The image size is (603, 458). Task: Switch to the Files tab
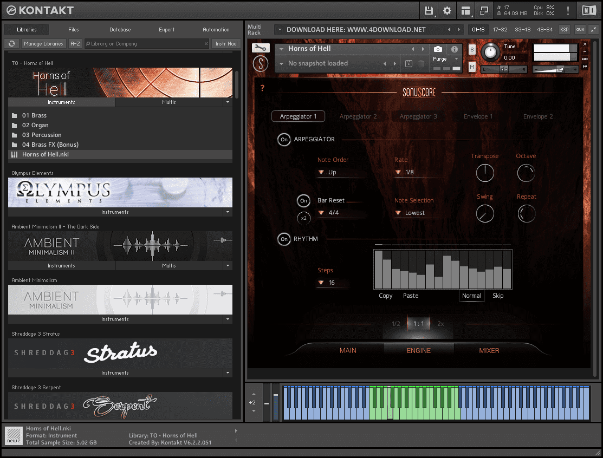point(74,30)
